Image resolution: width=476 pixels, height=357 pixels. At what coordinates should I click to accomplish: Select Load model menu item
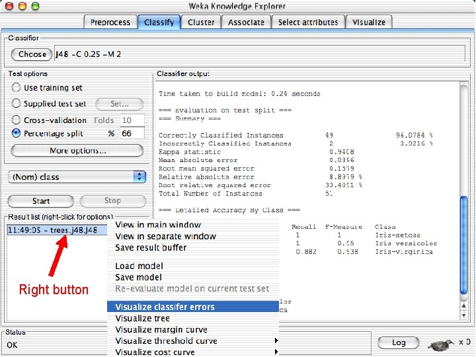193,266
